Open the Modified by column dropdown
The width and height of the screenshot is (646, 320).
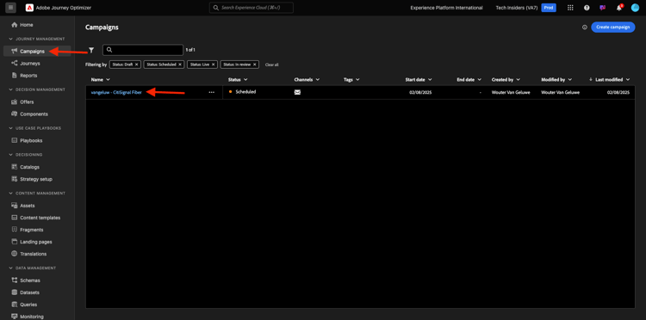(570, 79)
